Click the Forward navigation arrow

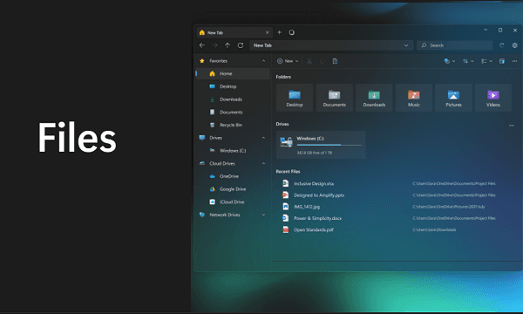(214, 45)
